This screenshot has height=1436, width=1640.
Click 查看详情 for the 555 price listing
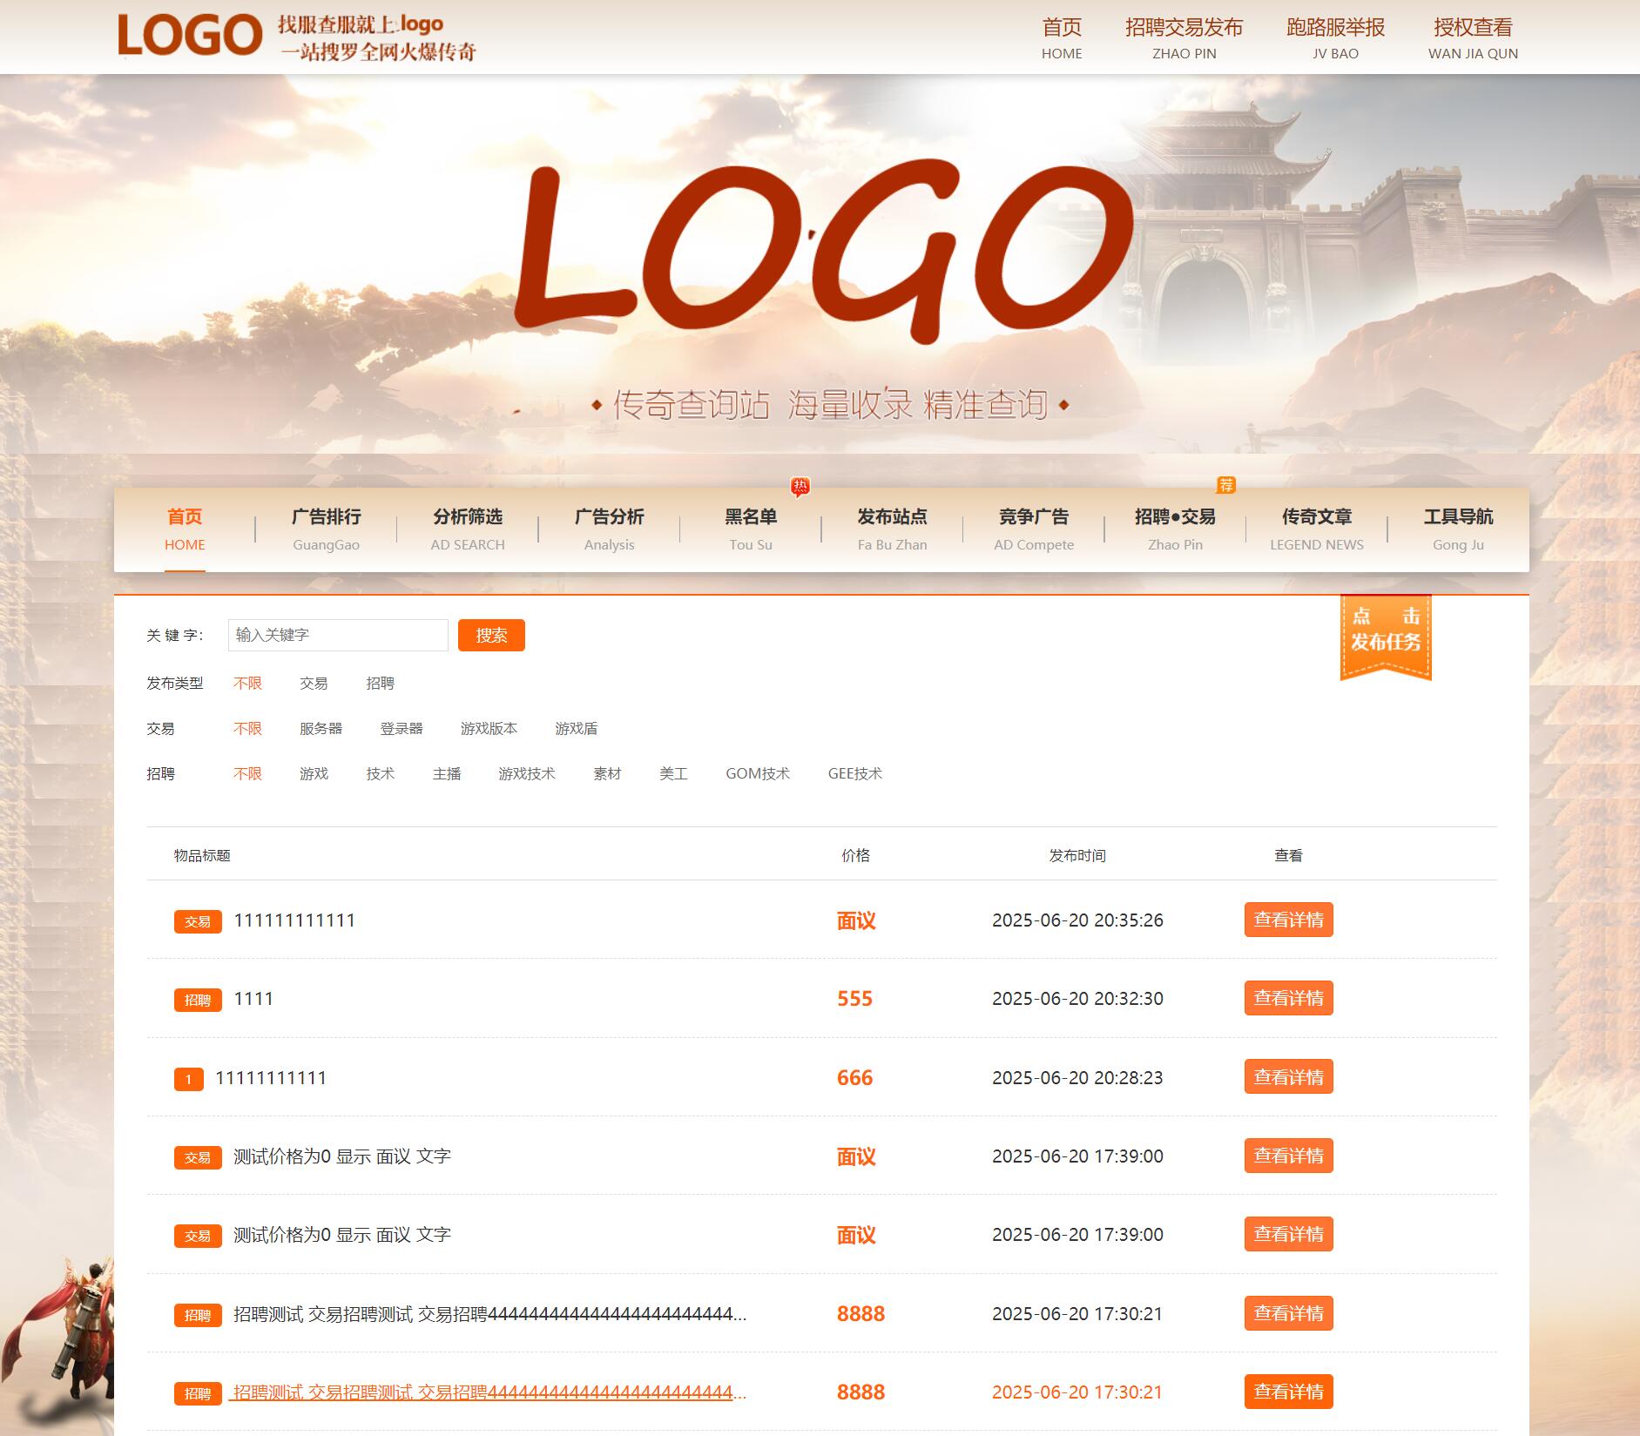(1288, 999)
